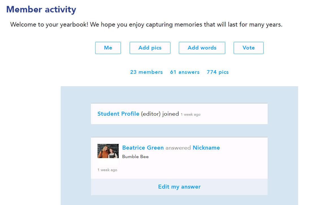Click the timestamp below Beatrice's photo
Image resolution: width=336 pixels, height=205 pixels.
[x=107, y=170]
